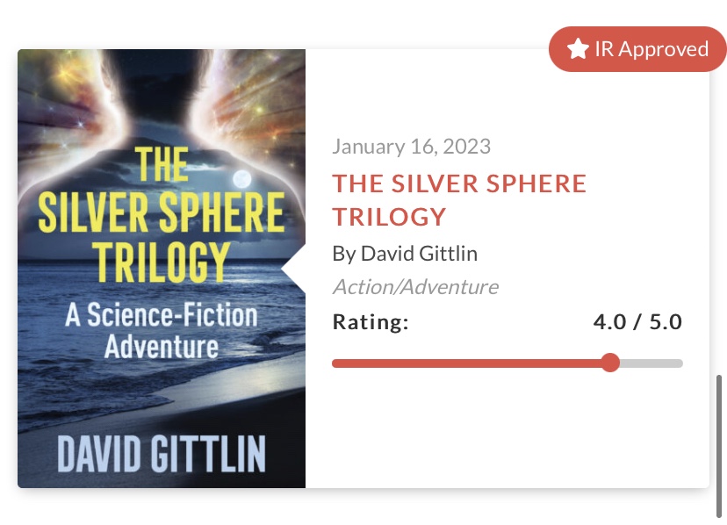Viewport: 727px width, 525px height.
Task: Click A Science-Fiction Adventure subtitle on cover
Action: click(x=162, y=330)
